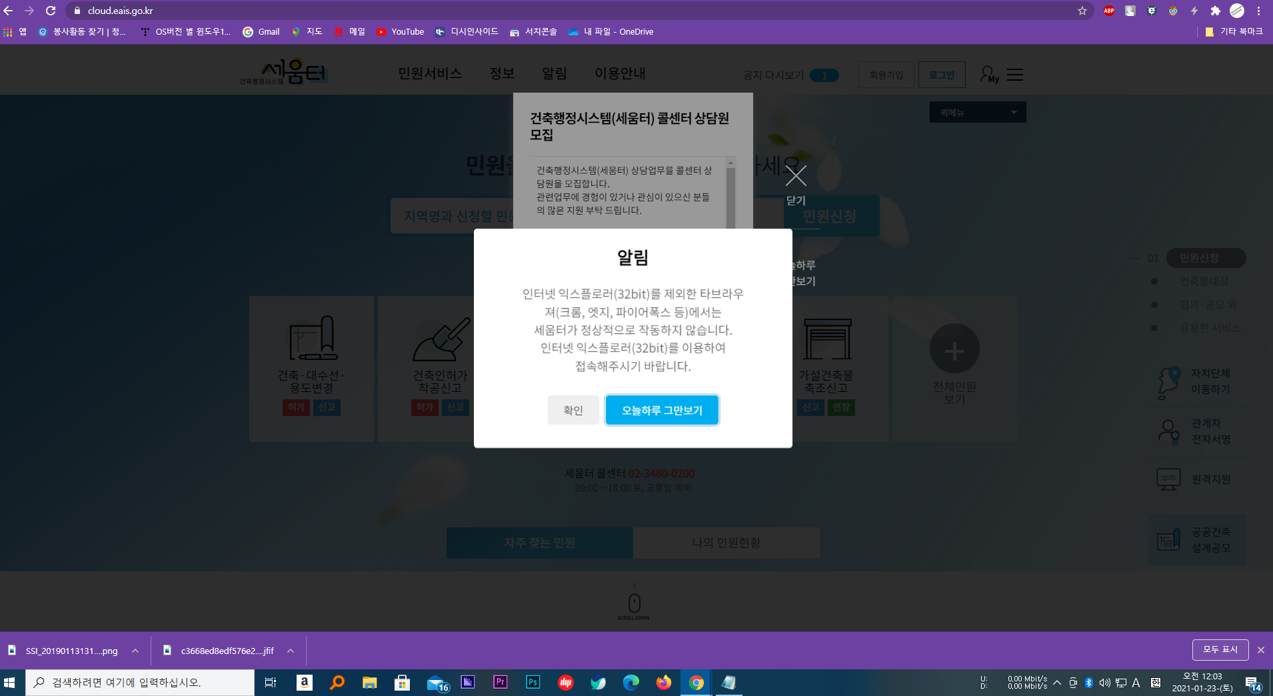The image size is (1273, 696).
Task: Click 신고 tag under 건축·대수선·용도변경
Action: pyautogui.click(x=327, y=407)
